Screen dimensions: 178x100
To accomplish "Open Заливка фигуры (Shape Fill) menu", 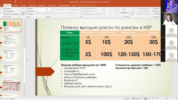I will (143, 9).
